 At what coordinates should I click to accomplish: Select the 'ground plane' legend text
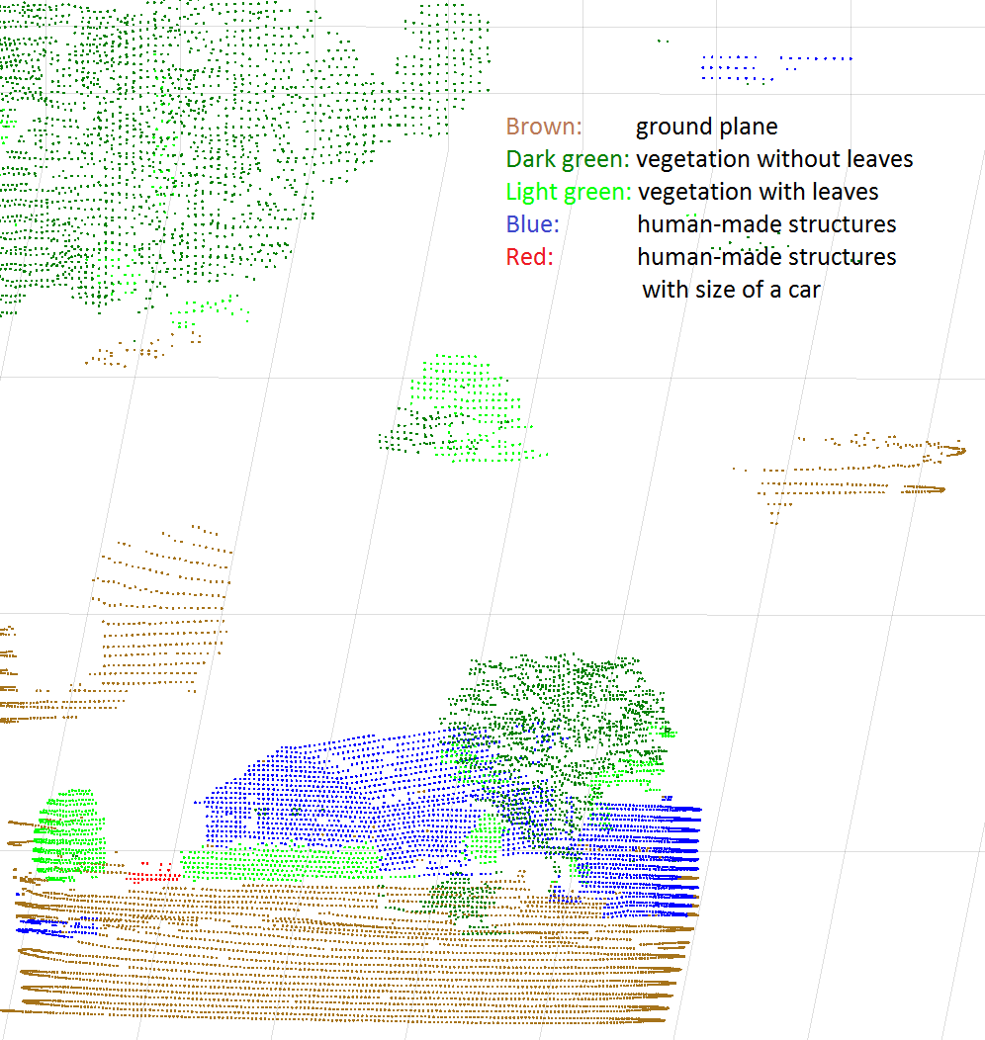point(706,127)
